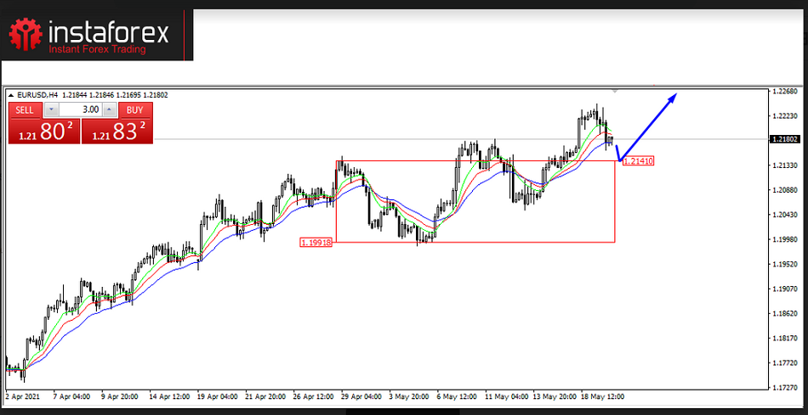808x415 pixels.
Task: Click the 6 May 12:00 time label
Action: pyautogui.click(x=456, y=395)
